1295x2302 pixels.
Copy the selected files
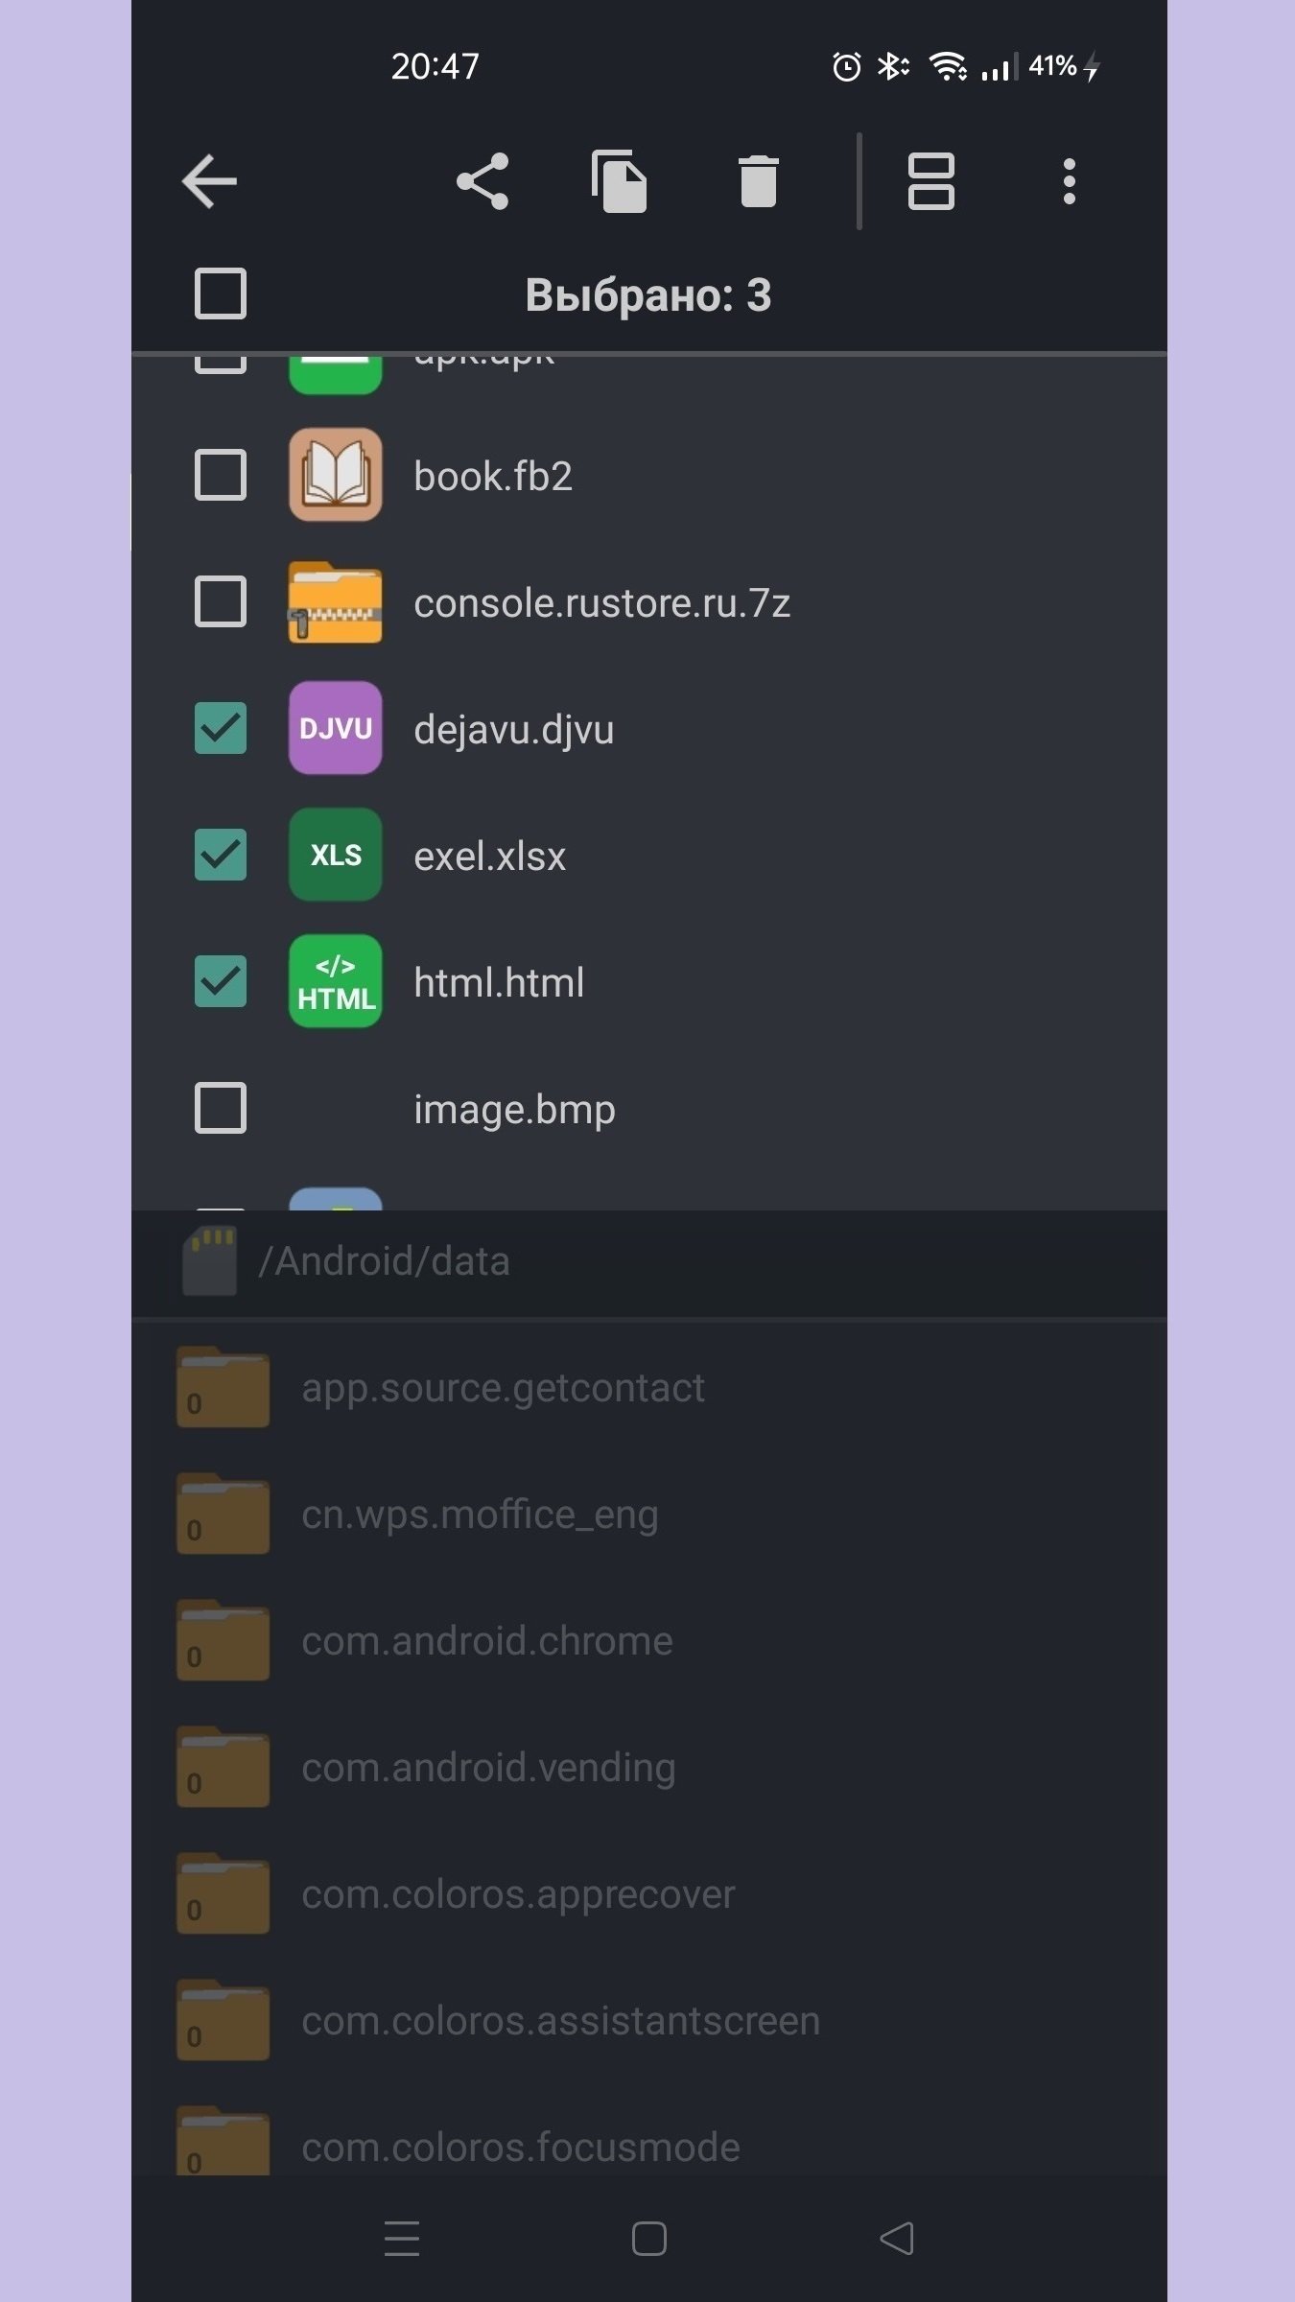(x=620, y=181)
